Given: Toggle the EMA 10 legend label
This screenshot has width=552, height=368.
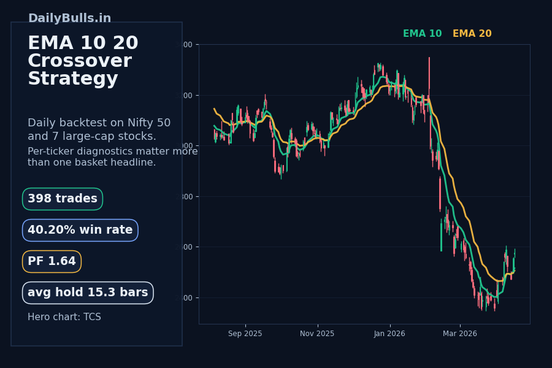Looking at the screenshot, I should point(422,34).
